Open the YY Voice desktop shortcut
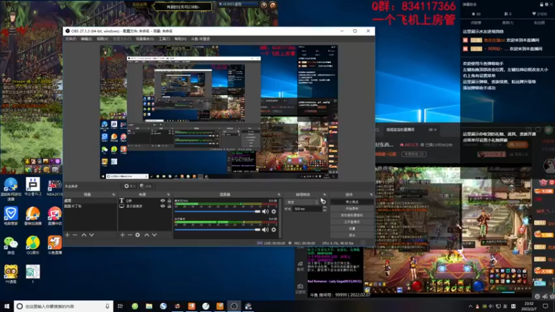The height and width of the screenshot is (312, 555). pyautogui.click(x=10, y=274)
